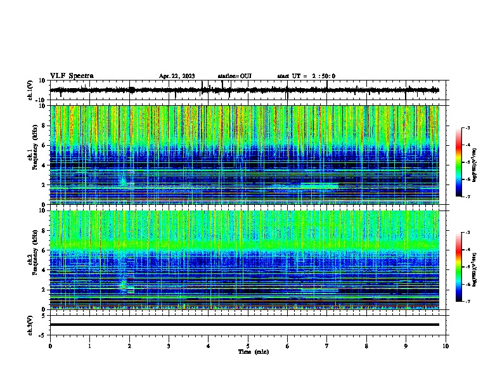Click the "ch.1(V)" waveform axis label
The width and height of the screenshot is (502, 388).
point(30,90)
